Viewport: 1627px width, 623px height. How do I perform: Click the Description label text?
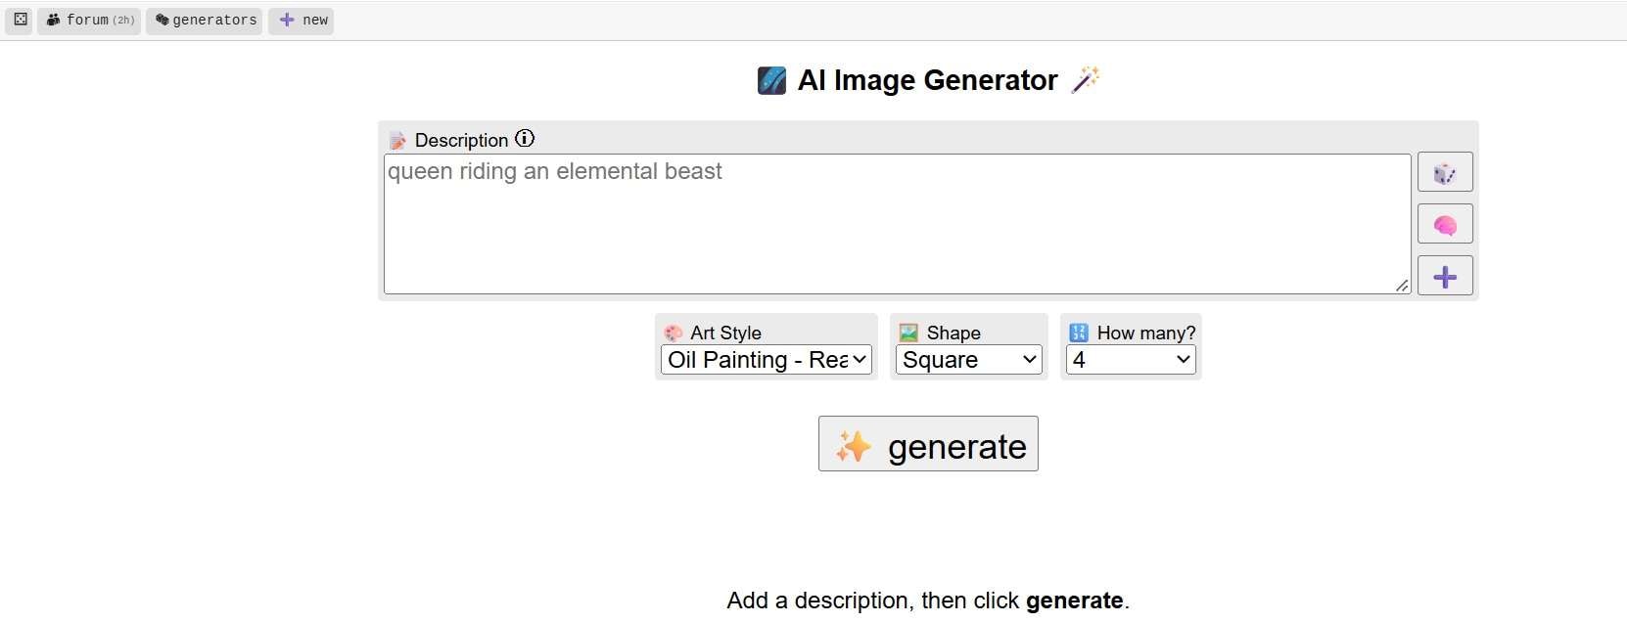tap(461, 140)
